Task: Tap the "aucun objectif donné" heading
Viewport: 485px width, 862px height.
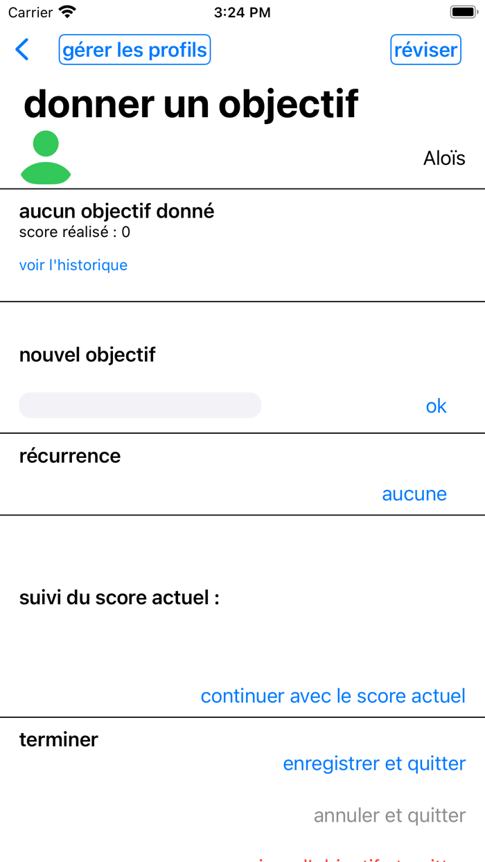Action: click(x=116, y=211)
